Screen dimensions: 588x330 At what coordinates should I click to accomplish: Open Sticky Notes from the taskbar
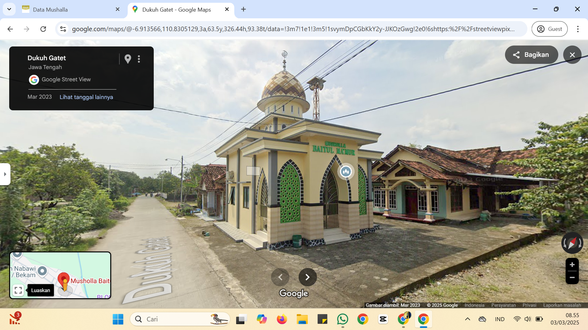click(322, 319)
